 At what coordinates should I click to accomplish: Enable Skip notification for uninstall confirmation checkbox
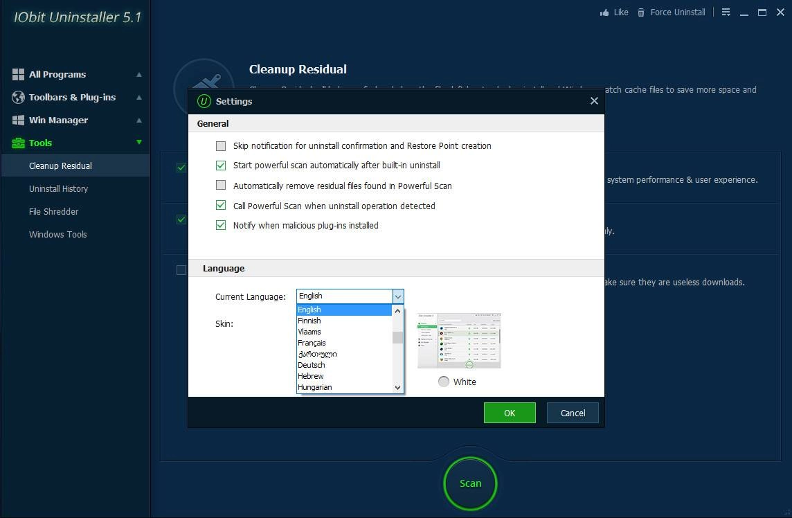[221, 146]
